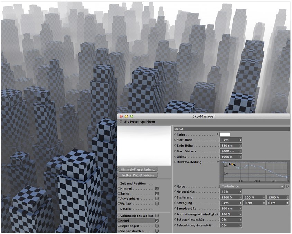Disable the Himmel checkbox

pos(157,188)
